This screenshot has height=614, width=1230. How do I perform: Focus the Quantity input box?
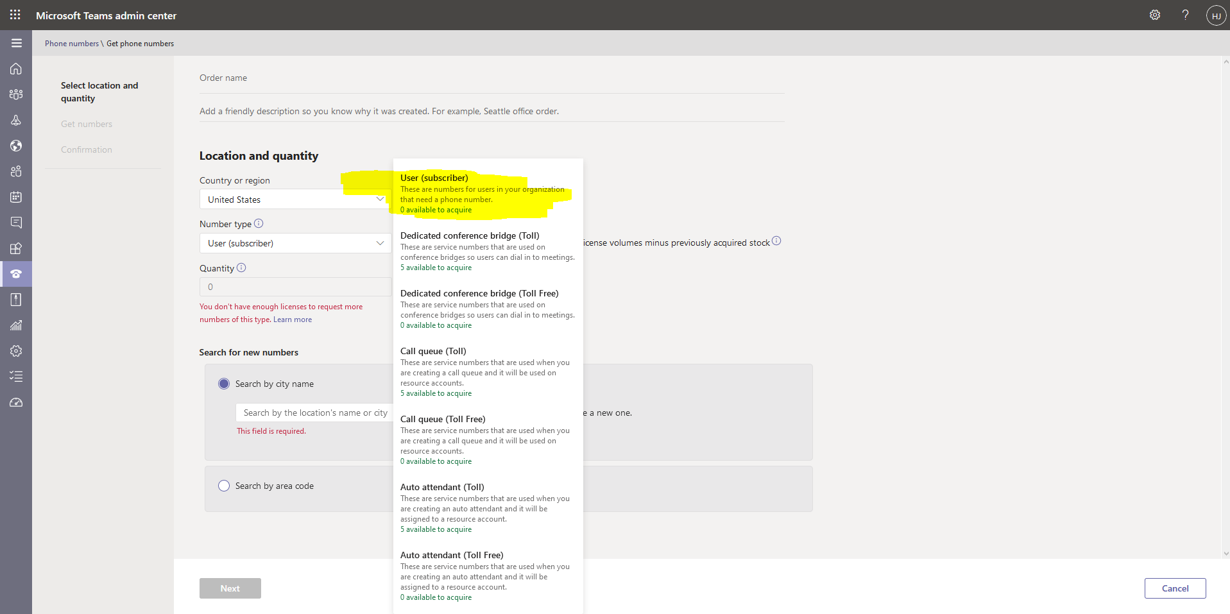(x=295, y=287)
